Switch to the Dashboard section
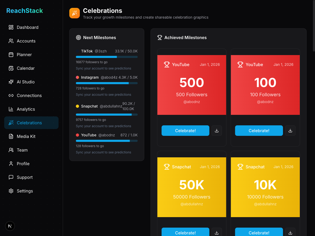 [x=28, y=27]
